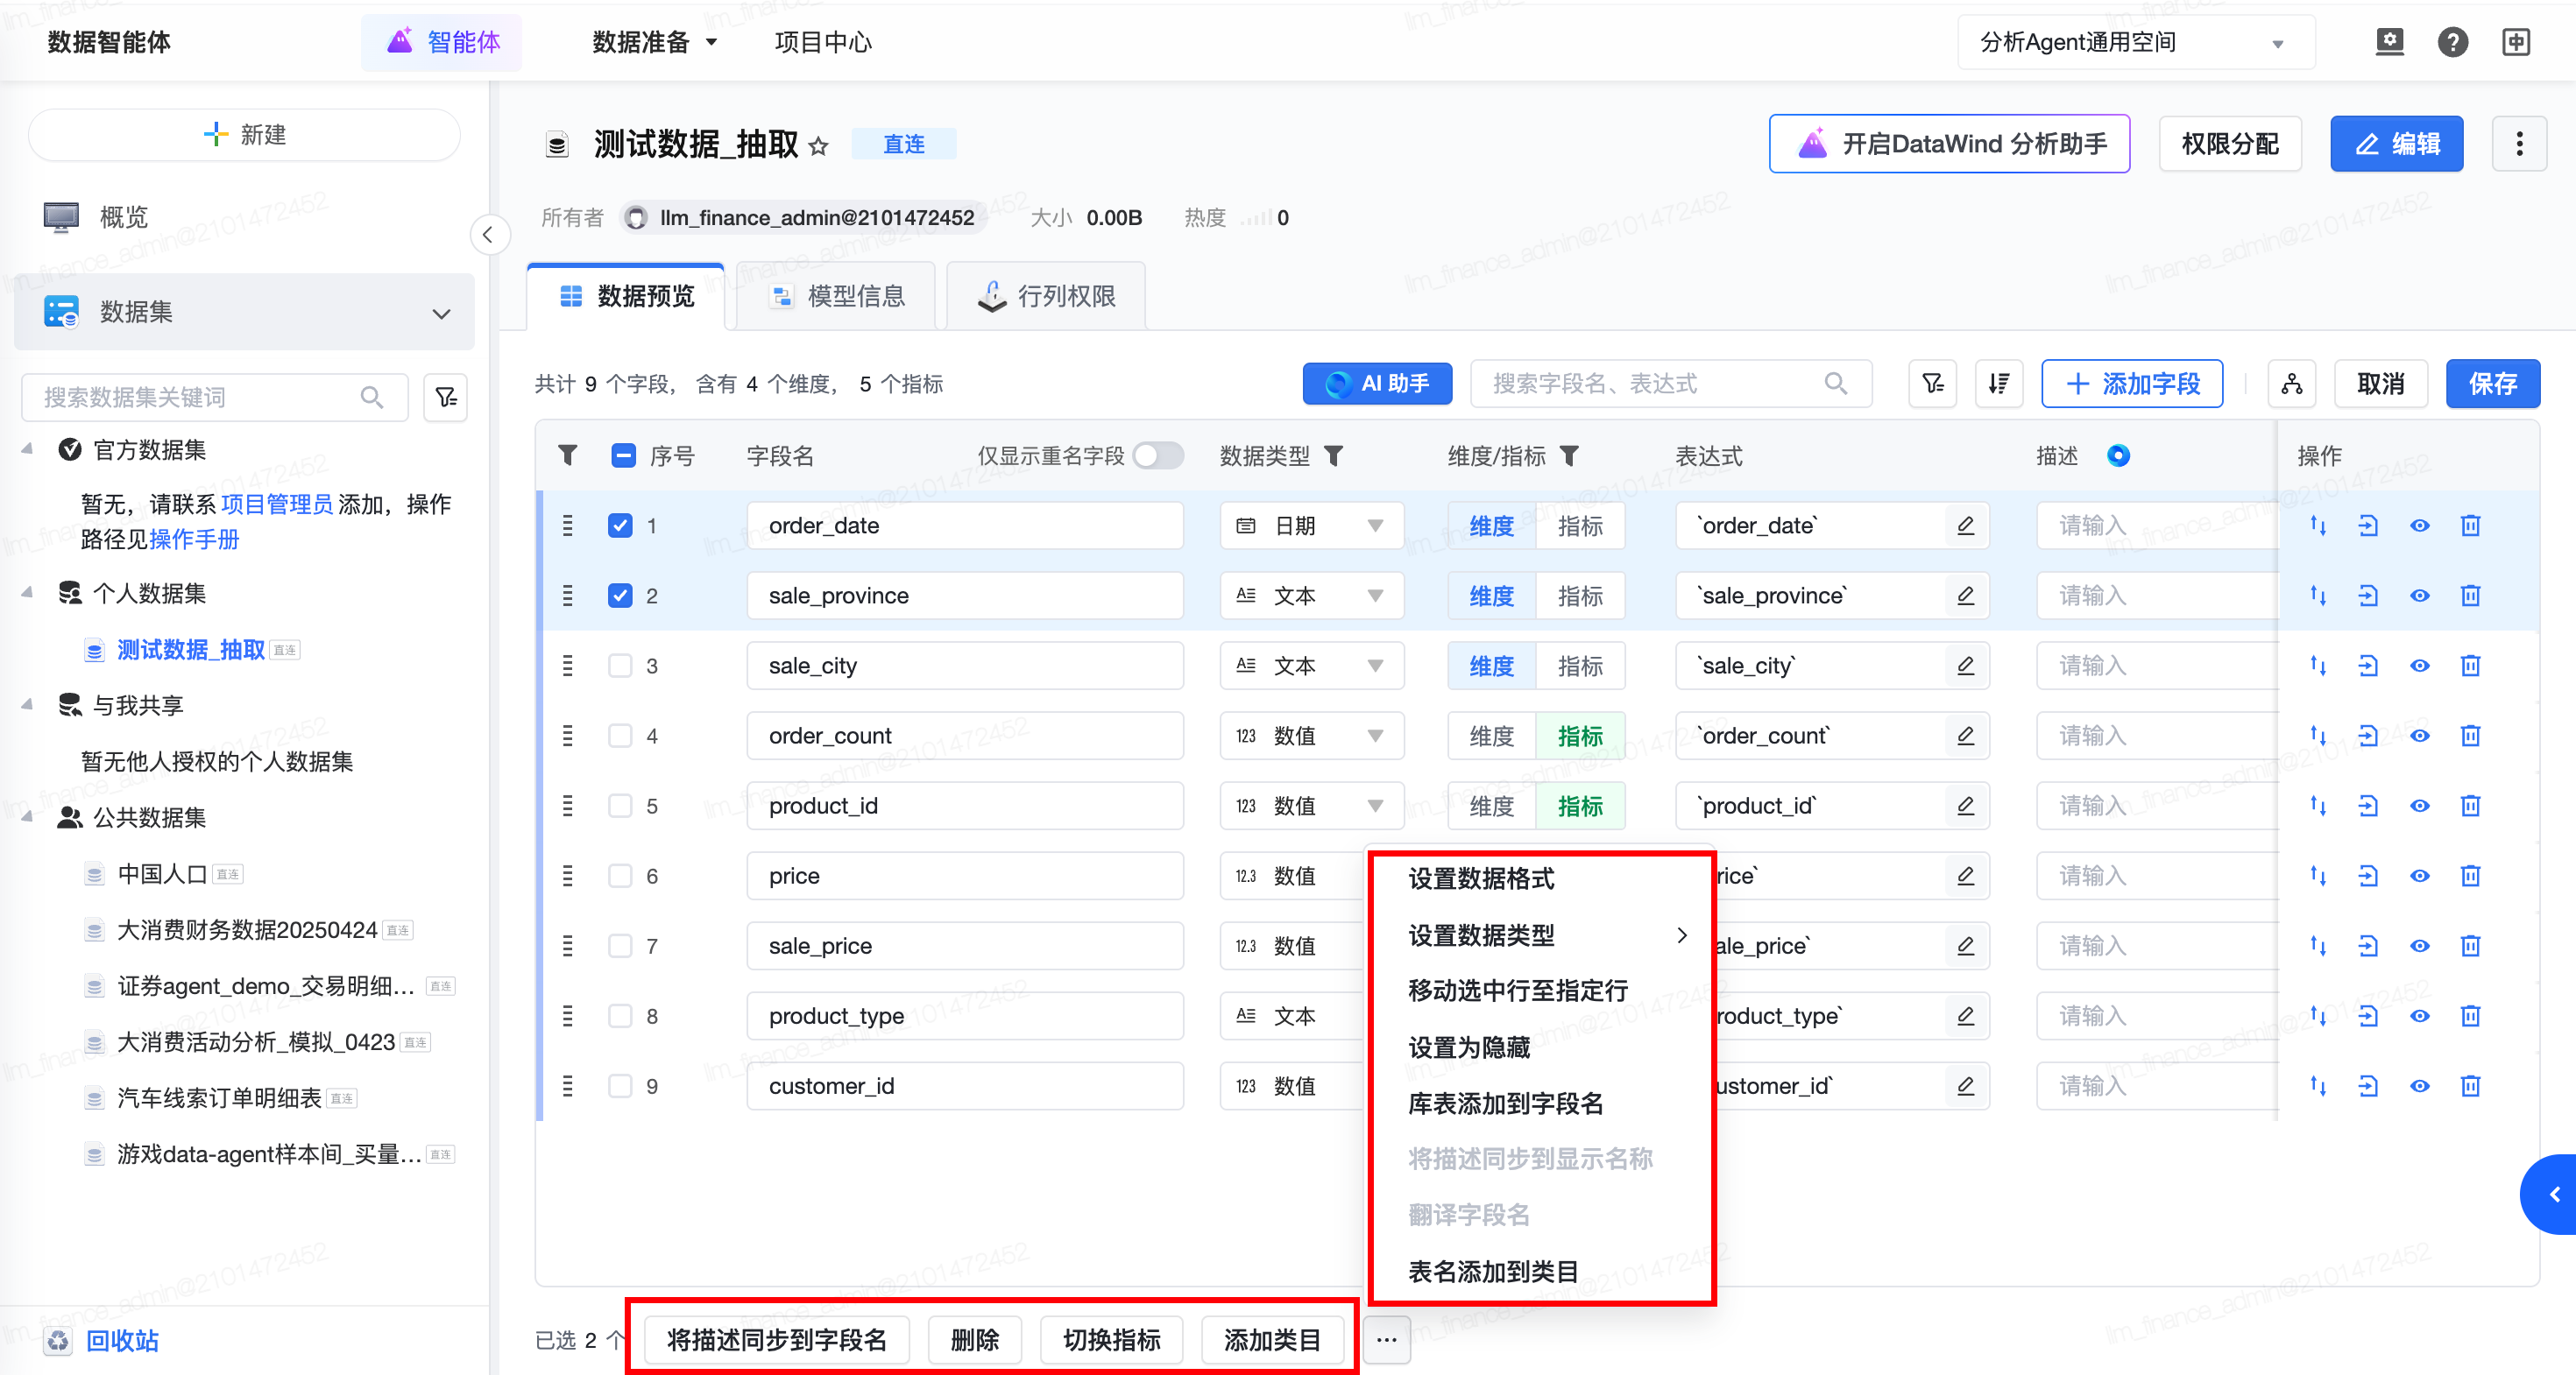This screenshot has width=2576, height=1375.
Task: Open the 操作手册 link
Action: click(195, 539)
